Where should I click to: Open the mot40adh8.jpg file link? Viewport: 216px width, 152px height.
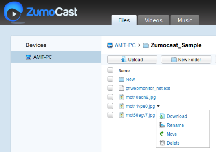pos(141,97)
